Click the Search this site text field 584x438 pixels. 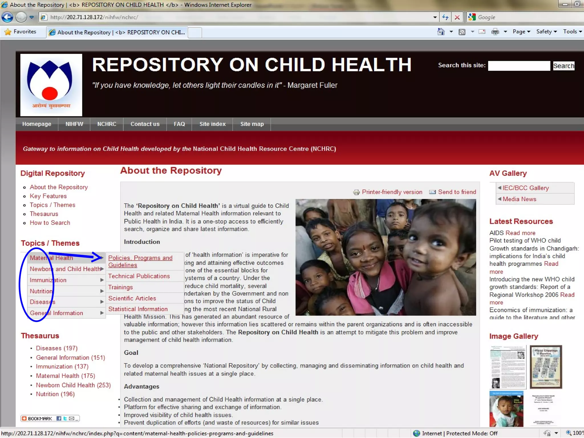point(519,66)
